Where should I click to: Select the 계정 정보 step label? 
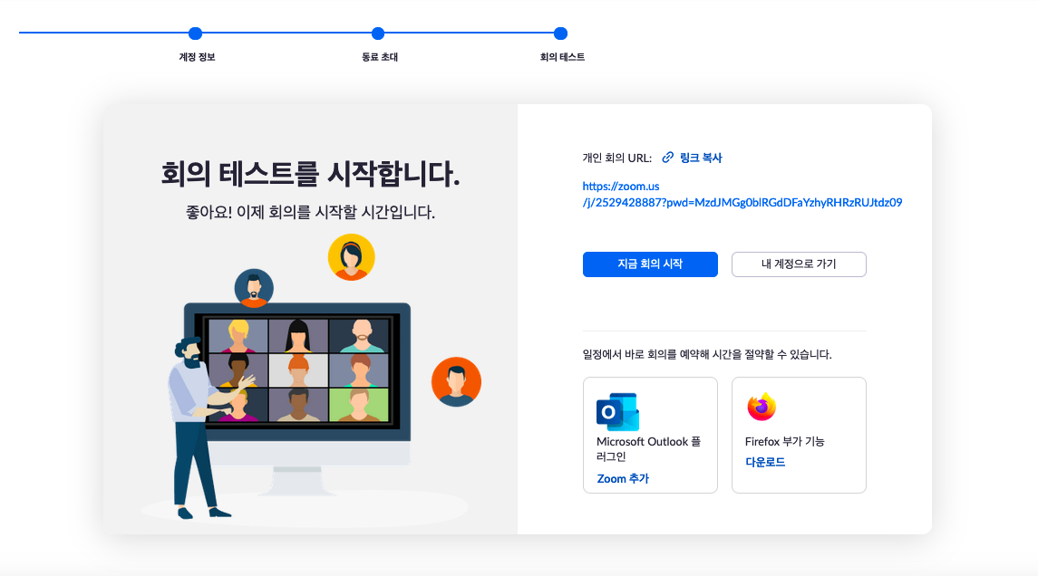coord(197,57)
